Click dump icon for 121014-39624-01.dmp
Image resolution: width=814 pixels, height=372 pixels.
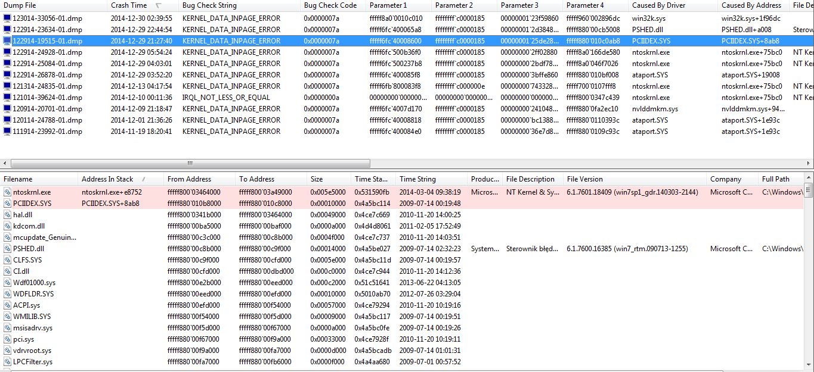coord(7,98)
